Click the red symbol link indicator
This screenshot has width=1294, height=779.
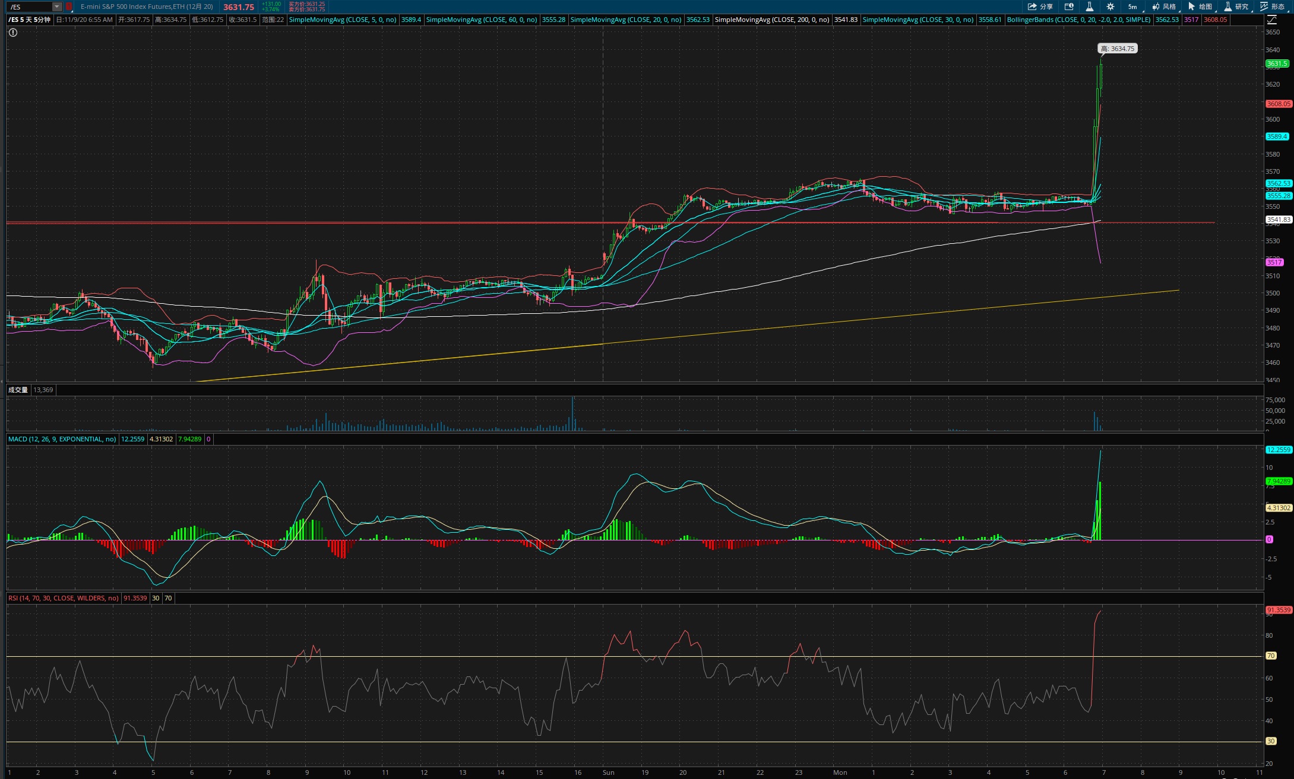[69, 7]
